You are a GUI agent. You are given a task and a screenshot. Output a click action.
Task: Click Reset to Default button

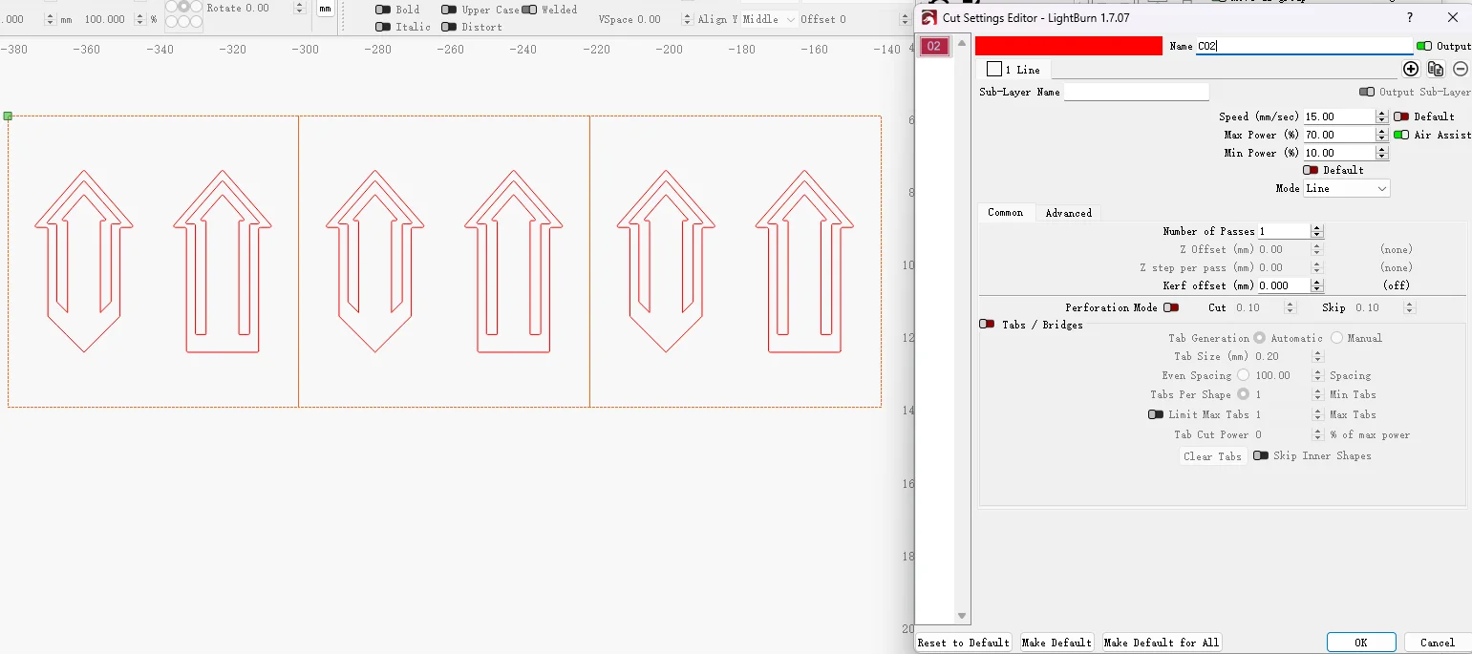tap(963, 643)
